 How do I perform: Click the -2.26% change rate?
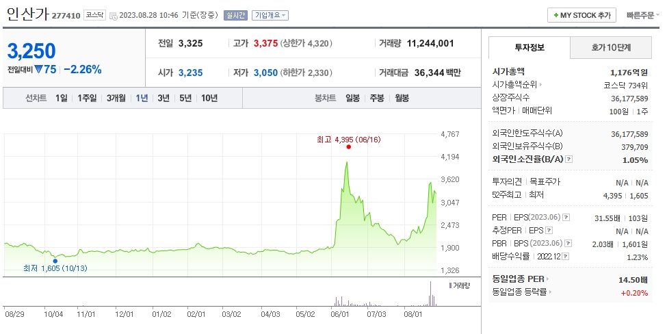pyautogui.click(x=83, y=69)
